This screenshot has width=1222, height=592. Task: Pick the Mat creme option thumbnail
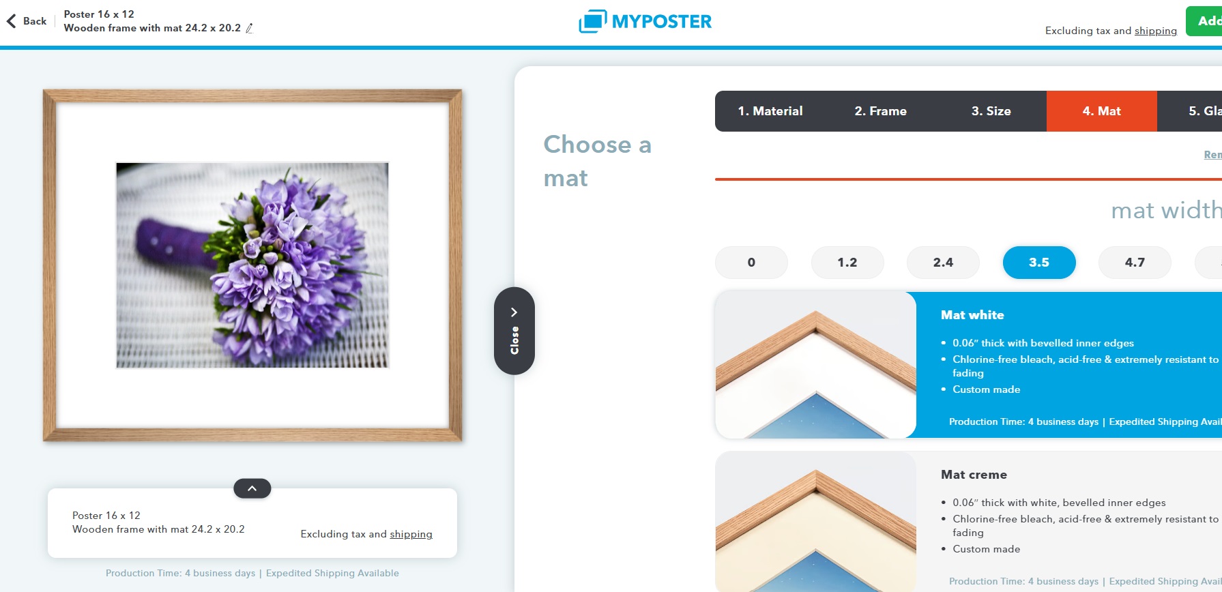pos(816,522)
